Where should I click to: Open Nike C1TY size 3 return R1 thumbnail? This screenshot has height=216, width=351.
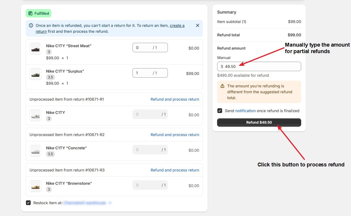(x=35, y=115)
